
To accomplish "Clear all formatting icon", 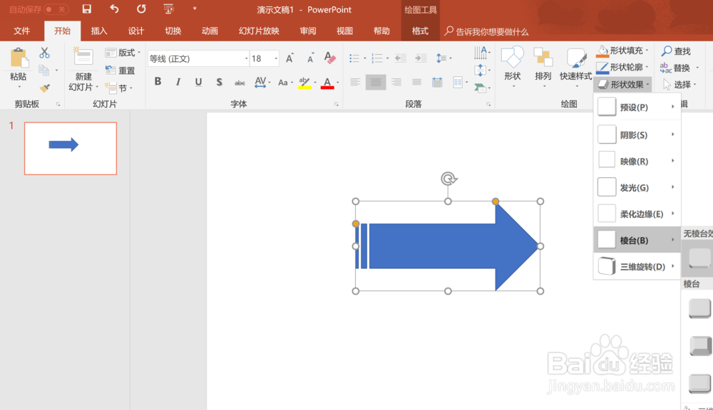I will (329, 58).
